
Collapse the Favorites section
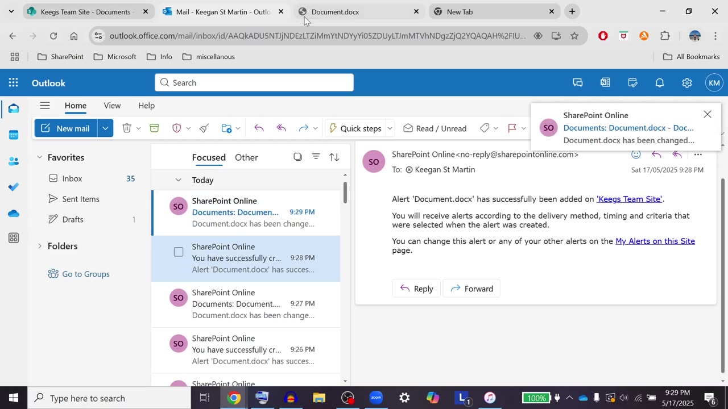point(39,157)
